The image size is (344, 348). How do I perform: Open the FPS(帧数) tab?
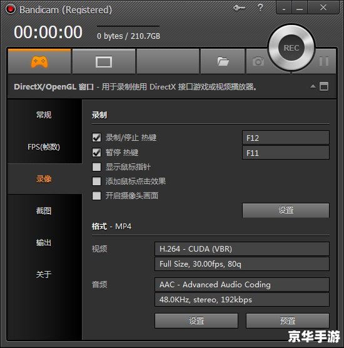[44, 146]
